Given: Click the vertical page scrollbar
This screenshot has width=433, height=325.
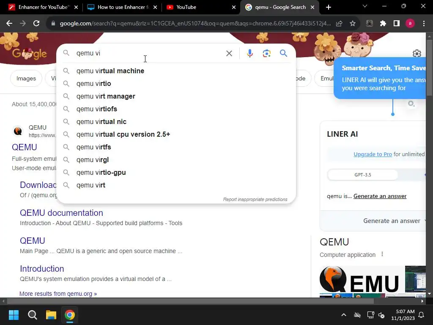Looking at the screenshot, I should (429, 68).
